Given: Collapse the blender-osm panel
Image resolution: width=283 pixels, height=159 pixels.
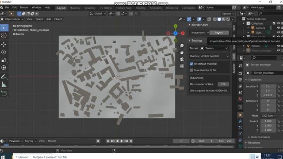Looking at the screenshot, I should 190,25.
